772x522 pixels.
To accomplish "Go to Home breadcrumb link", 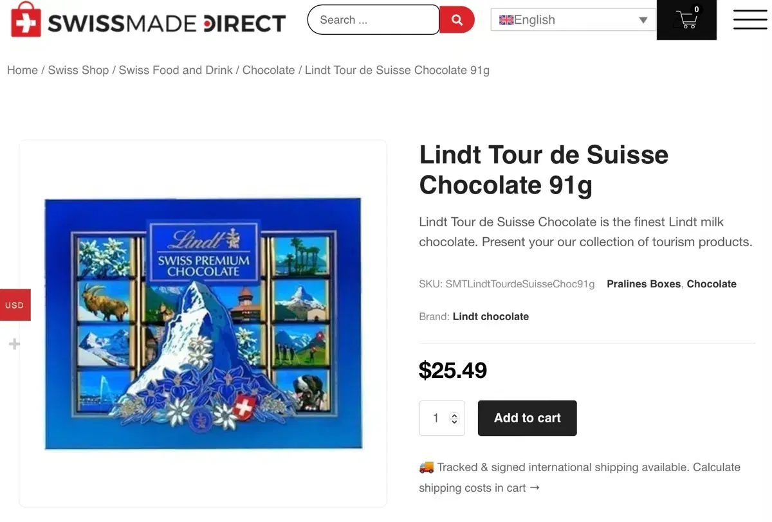I will click(x=23, y=70).
